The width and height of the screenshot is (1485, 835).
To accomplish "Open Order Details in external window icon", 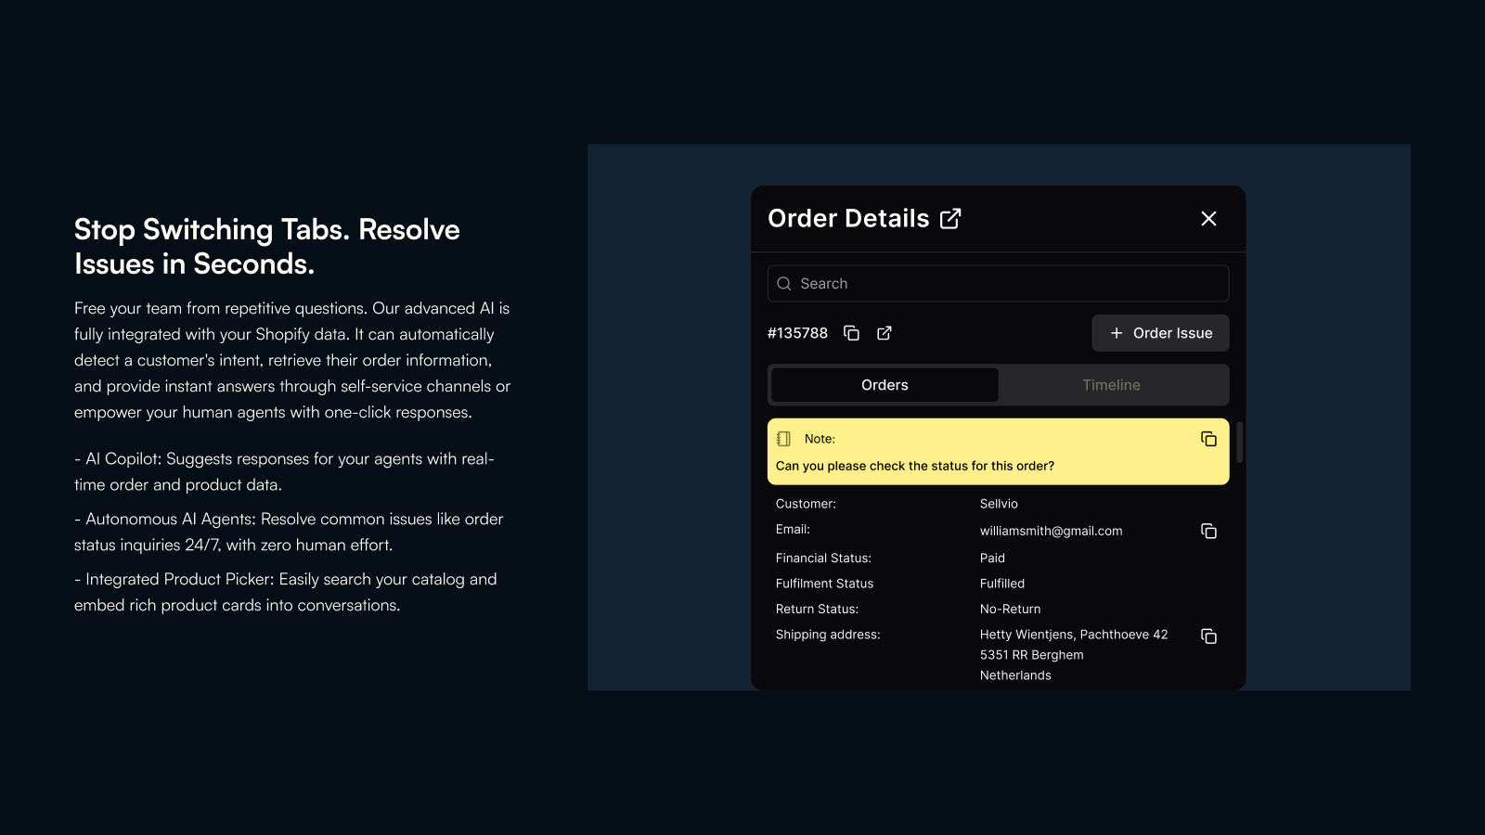I will (x=950, y=219).
